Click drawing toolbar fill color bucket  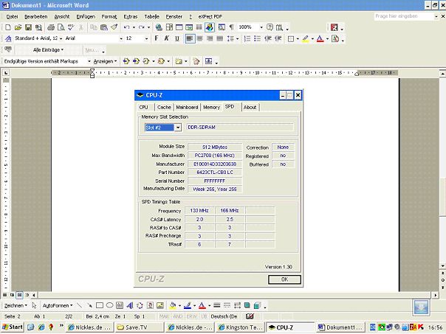point(172,305)
